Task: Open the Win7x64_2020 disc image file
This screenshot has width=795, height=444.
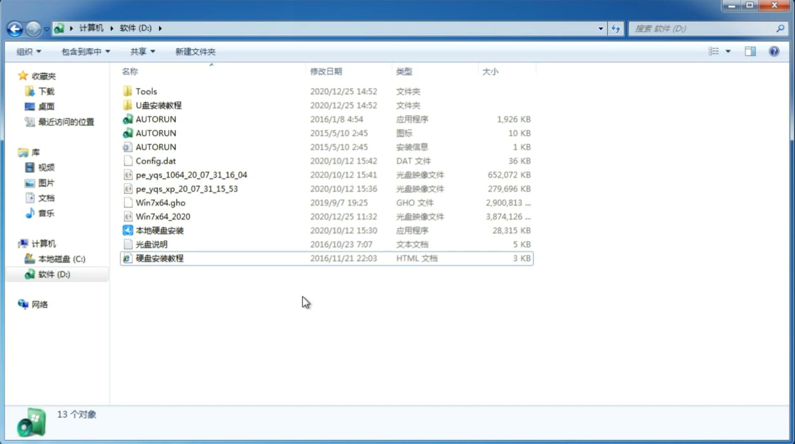Action: pyautogui.click(x=163, y=216)
